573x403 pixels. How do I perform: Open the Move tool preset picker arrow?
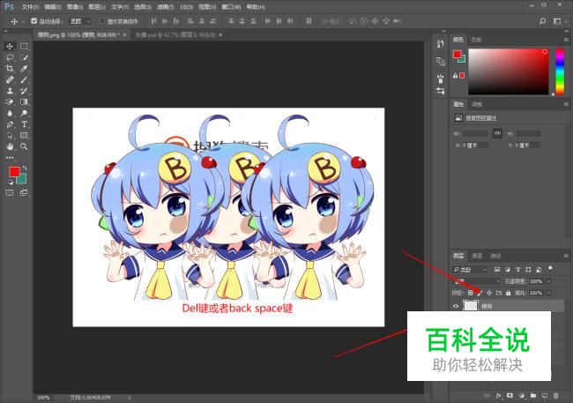coord(23,21)
